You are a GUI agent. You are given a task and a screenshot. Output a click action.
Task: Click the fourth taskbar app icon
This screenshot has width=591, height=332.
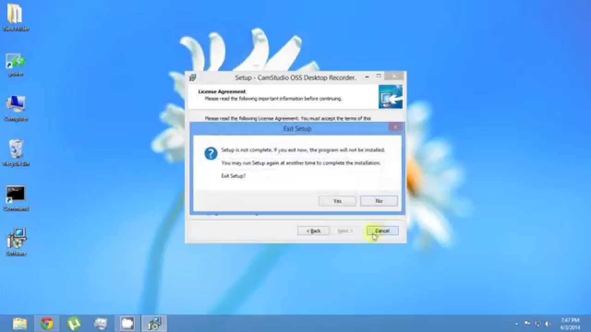(x=100, y=324)
